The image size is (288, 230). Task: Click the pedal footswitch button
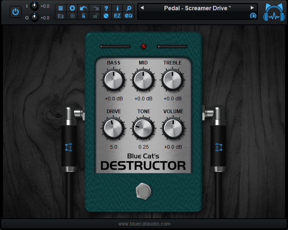[143, 191]
